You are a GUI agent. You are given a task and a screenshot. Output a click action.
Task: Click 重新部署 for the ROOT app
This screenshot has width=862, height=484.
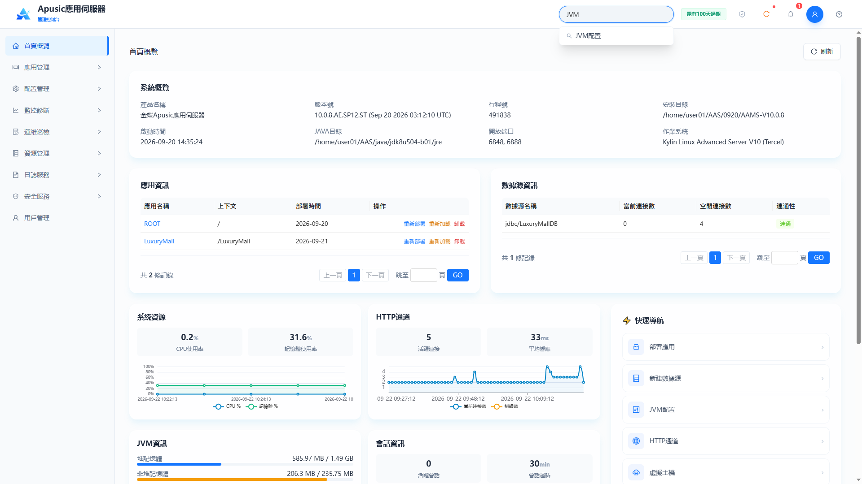coord(414,224)
